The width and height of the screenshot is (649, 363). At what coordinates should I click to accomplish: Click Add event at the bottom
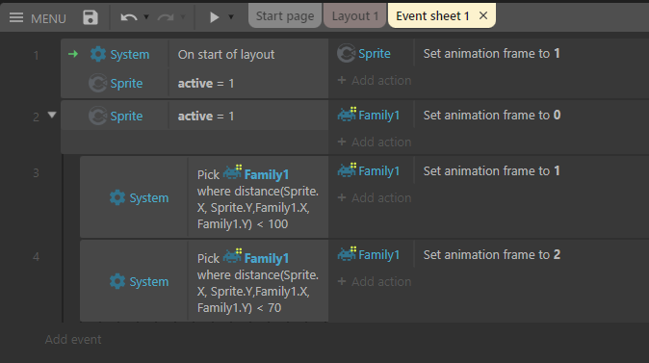[x=73, y=339]
